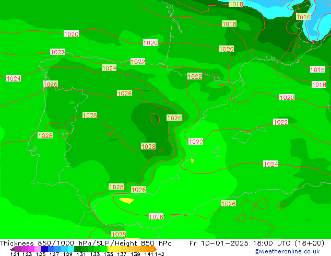Click the 1028 label in northwest Spain's interior
Viewport: 331px width, 256px height.
coord(90,115)
